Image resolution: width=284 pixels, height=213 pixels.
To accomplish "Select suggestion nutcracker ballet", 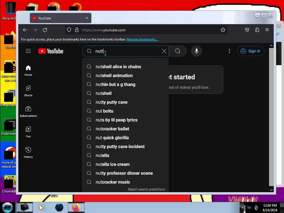I will (125, 129).
